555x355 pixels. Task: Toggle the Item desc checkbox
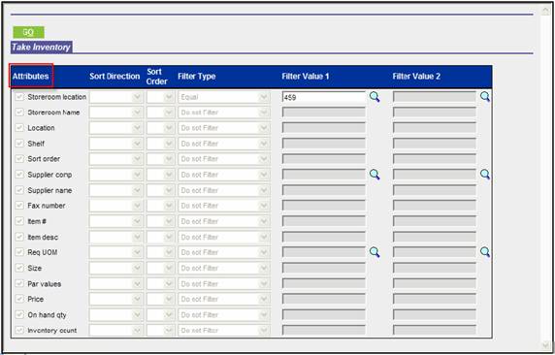(19, 237)
